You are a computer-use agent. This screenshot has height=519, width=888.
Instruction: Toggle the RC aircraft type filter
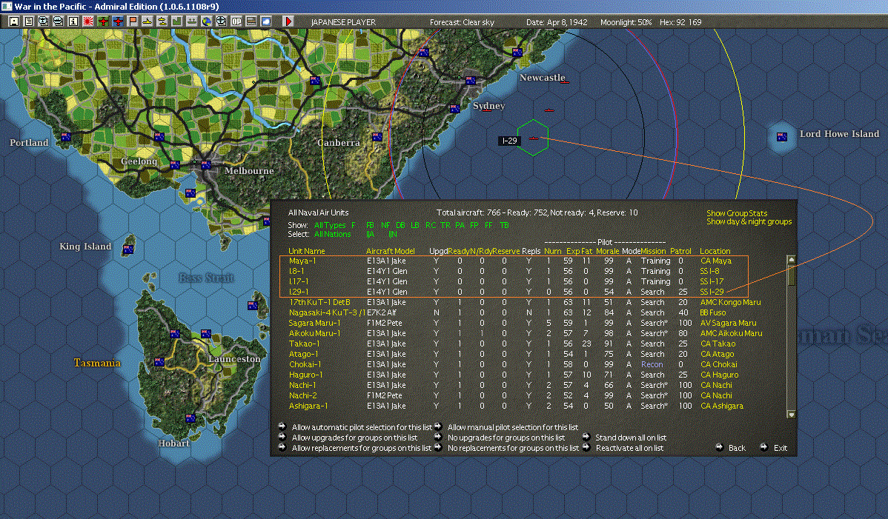[431, 225]
